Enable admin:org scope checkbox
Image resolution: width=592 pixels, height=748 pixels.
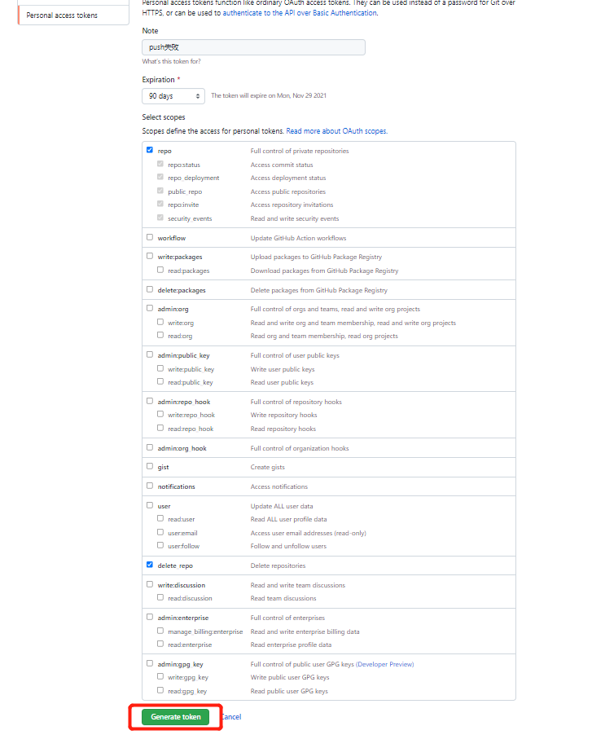tap(150, 309)
